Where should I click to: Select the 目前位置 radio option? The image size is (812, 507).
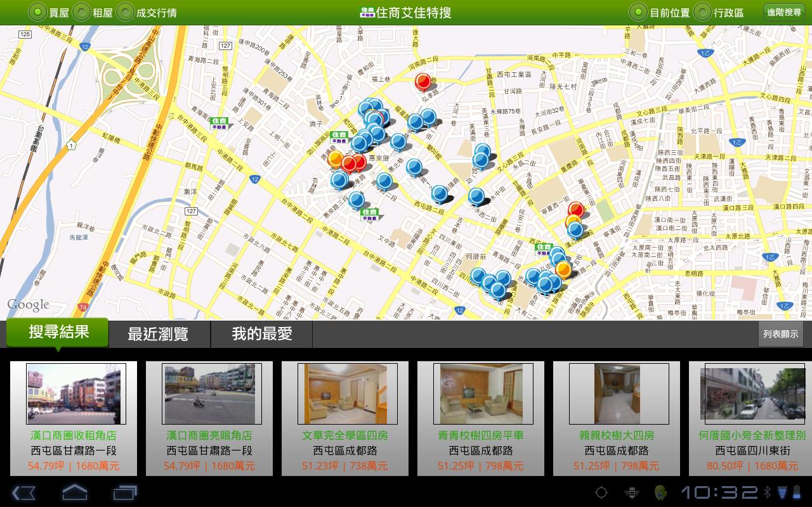[x=639, y=12]
